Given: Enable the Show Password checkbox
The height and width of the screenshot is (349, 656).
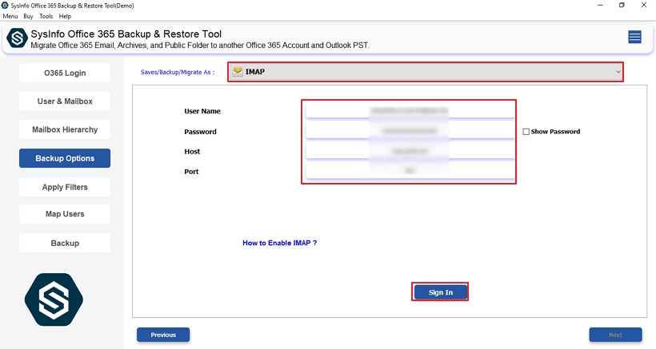Looking at the screenshot, I should point(526,132).
